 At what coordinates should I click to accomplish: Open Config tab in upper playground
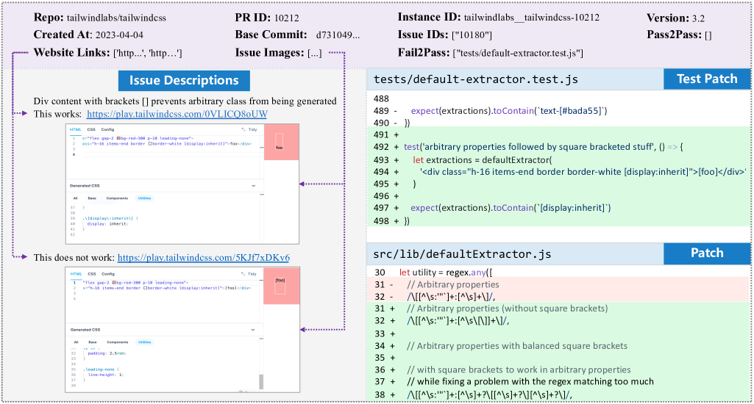(107, 130)
